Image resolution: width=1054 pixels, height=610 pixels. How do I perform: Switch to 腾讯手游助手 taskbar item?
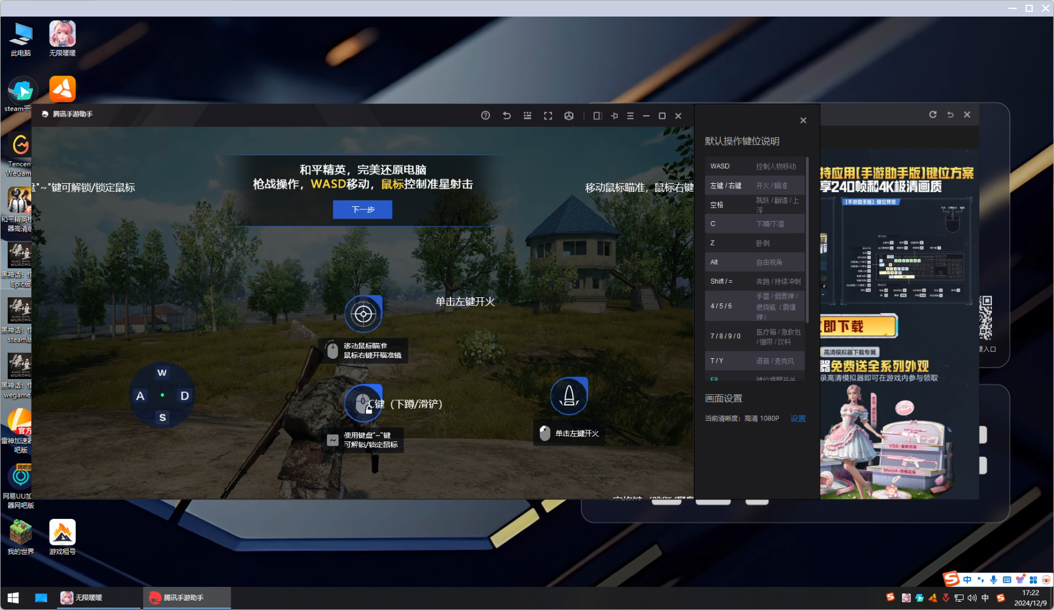[187, 598]
